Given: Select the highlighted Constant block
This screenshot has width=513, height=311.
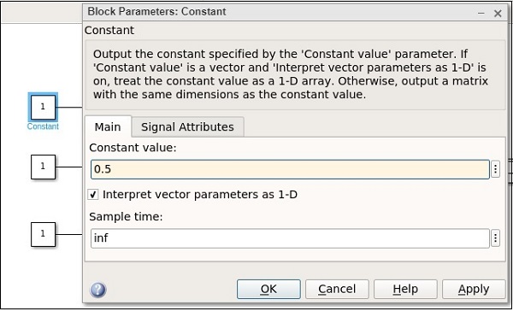Looking at the screenshot, I should click(x=43, y=107).
